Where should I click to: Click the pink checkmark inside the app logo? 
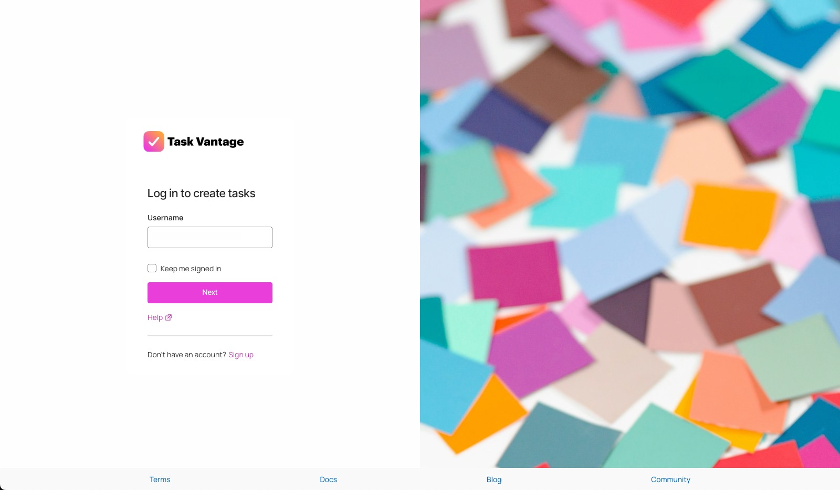pos(153,141)
